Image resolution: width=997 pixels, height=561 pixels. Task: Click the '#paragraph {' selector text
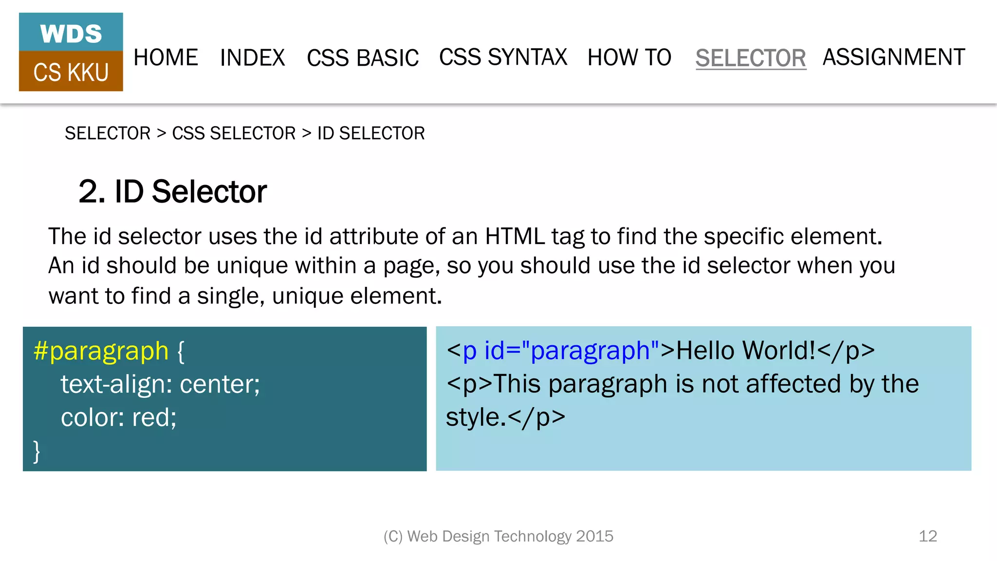[x=109, y=351]
